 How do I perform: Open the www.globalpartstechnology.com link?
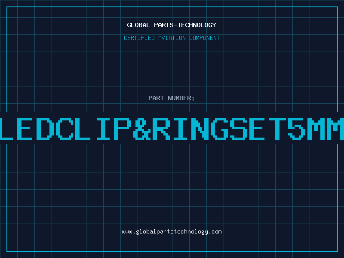172,232
